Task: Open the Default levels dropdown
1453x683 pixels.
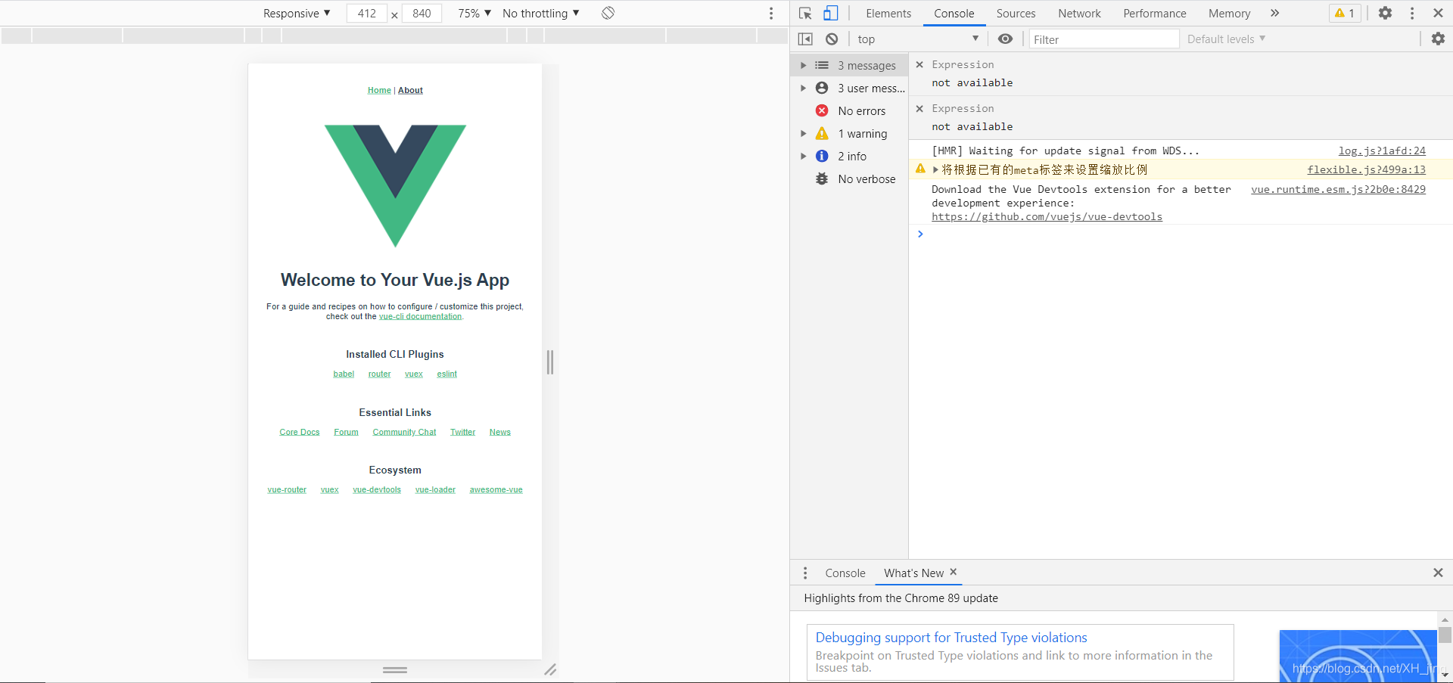Action: [x=1226, y=39]
